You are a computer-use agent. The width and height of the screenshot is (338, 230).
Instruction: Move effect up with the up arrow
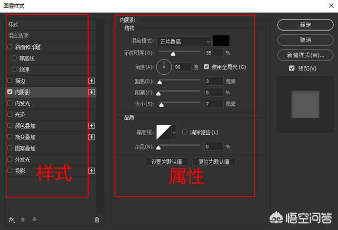pos(23,219)
